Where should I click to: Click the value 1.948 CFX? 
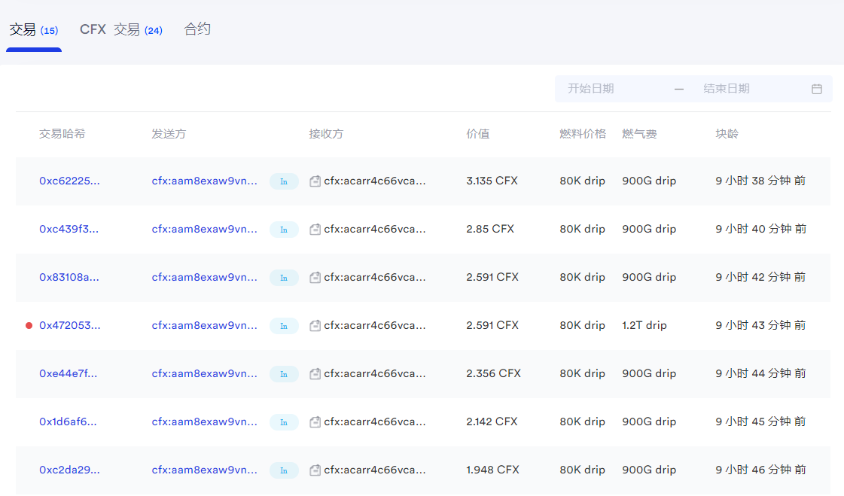(492, 470)
